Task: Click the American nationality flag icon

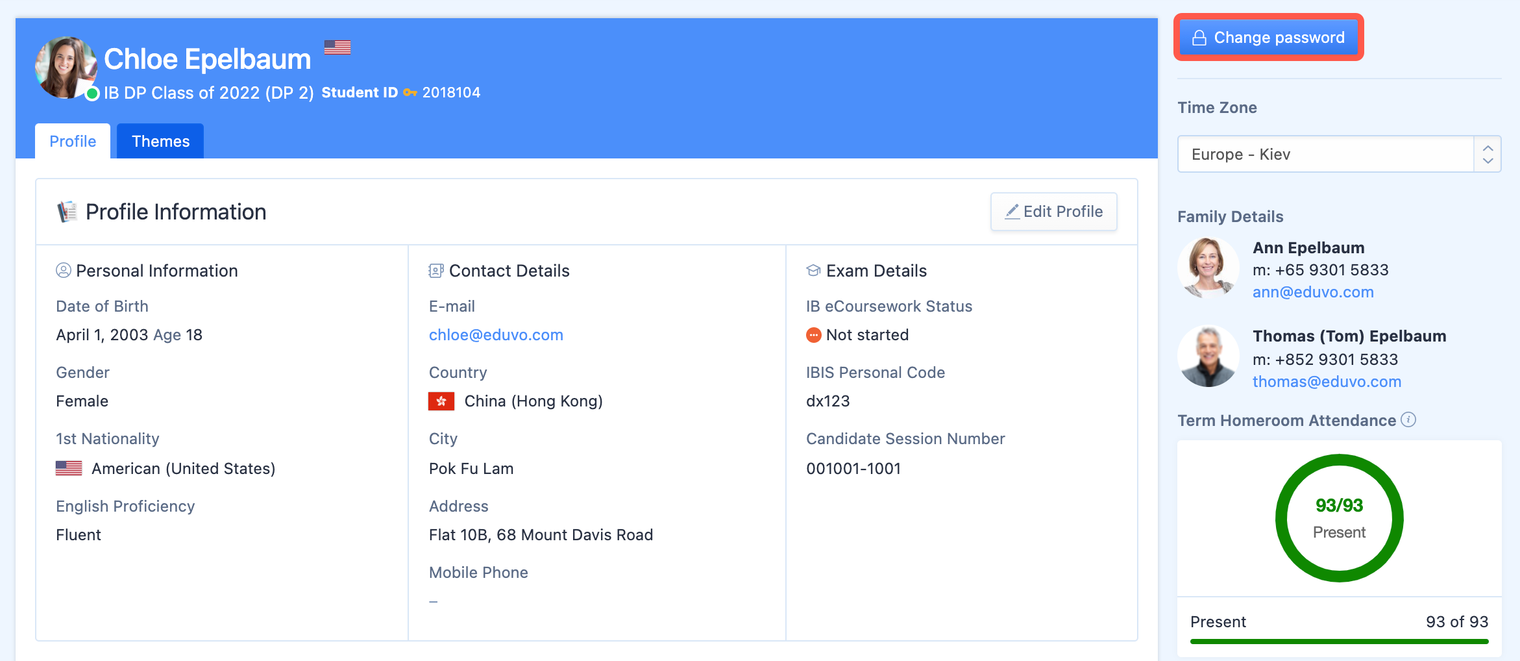Action: pos(69,468)
